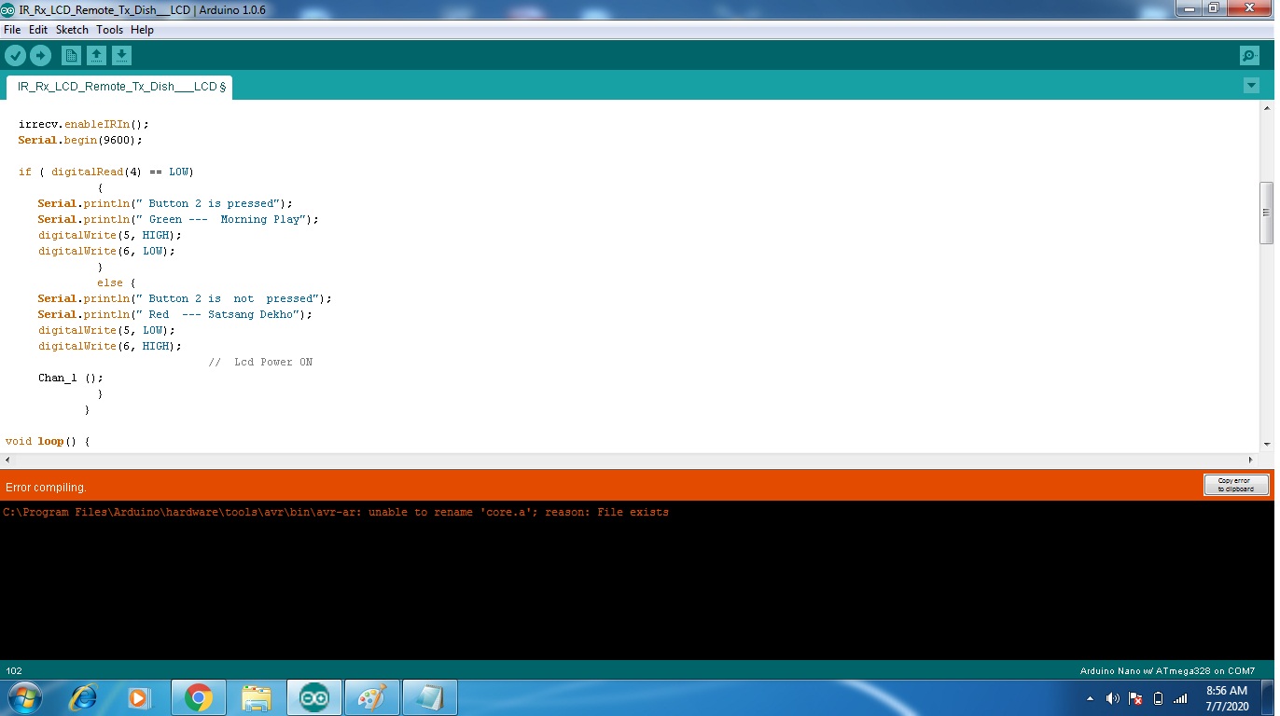This screenshot has width=1280, height=716.
Task: Open a sketch with the Open icon
Action: point(96,56)
